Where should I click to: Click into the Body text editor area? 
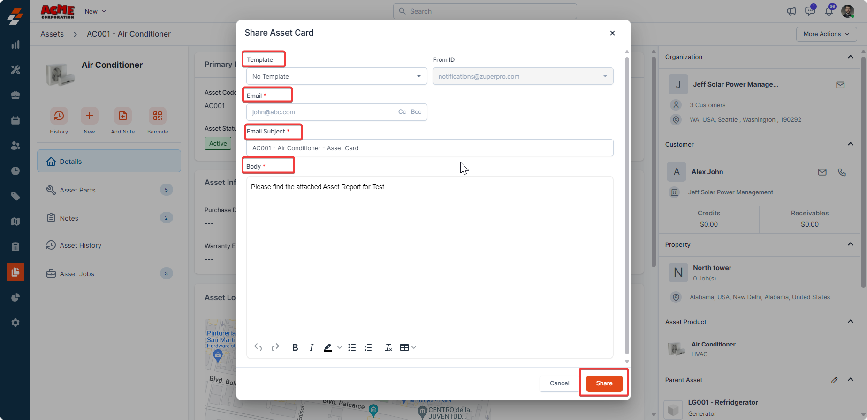tap(430, 256)
